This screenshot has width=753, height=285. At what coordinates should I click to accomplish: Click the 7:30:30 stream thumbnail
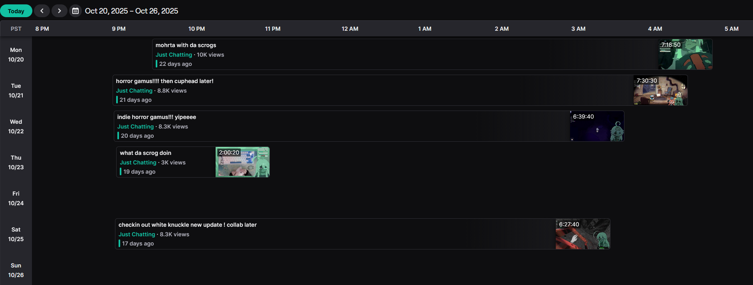pos(660,90)
